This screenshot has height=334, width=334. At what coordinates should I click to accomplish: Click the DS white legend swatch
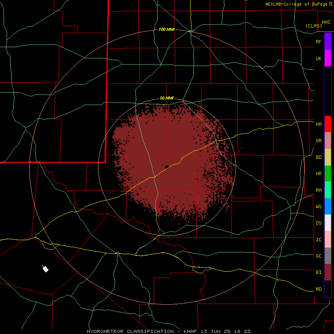(x=328, y=223)
